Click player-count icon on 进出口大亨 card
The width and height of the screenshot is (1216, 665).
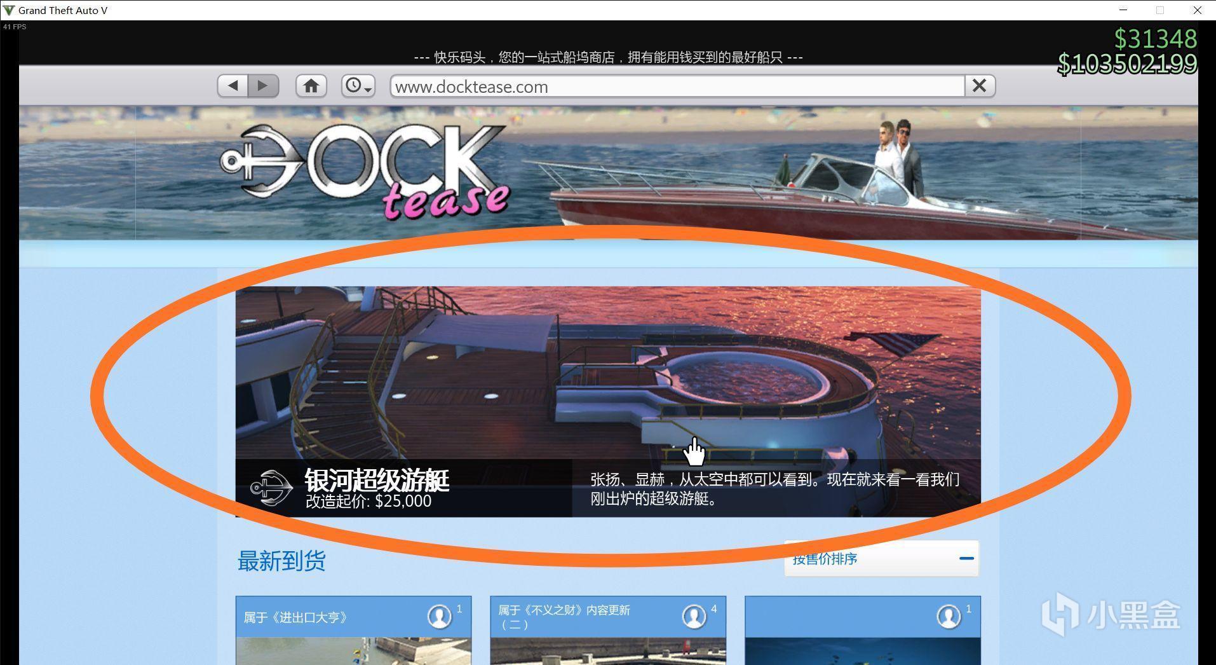439,616
